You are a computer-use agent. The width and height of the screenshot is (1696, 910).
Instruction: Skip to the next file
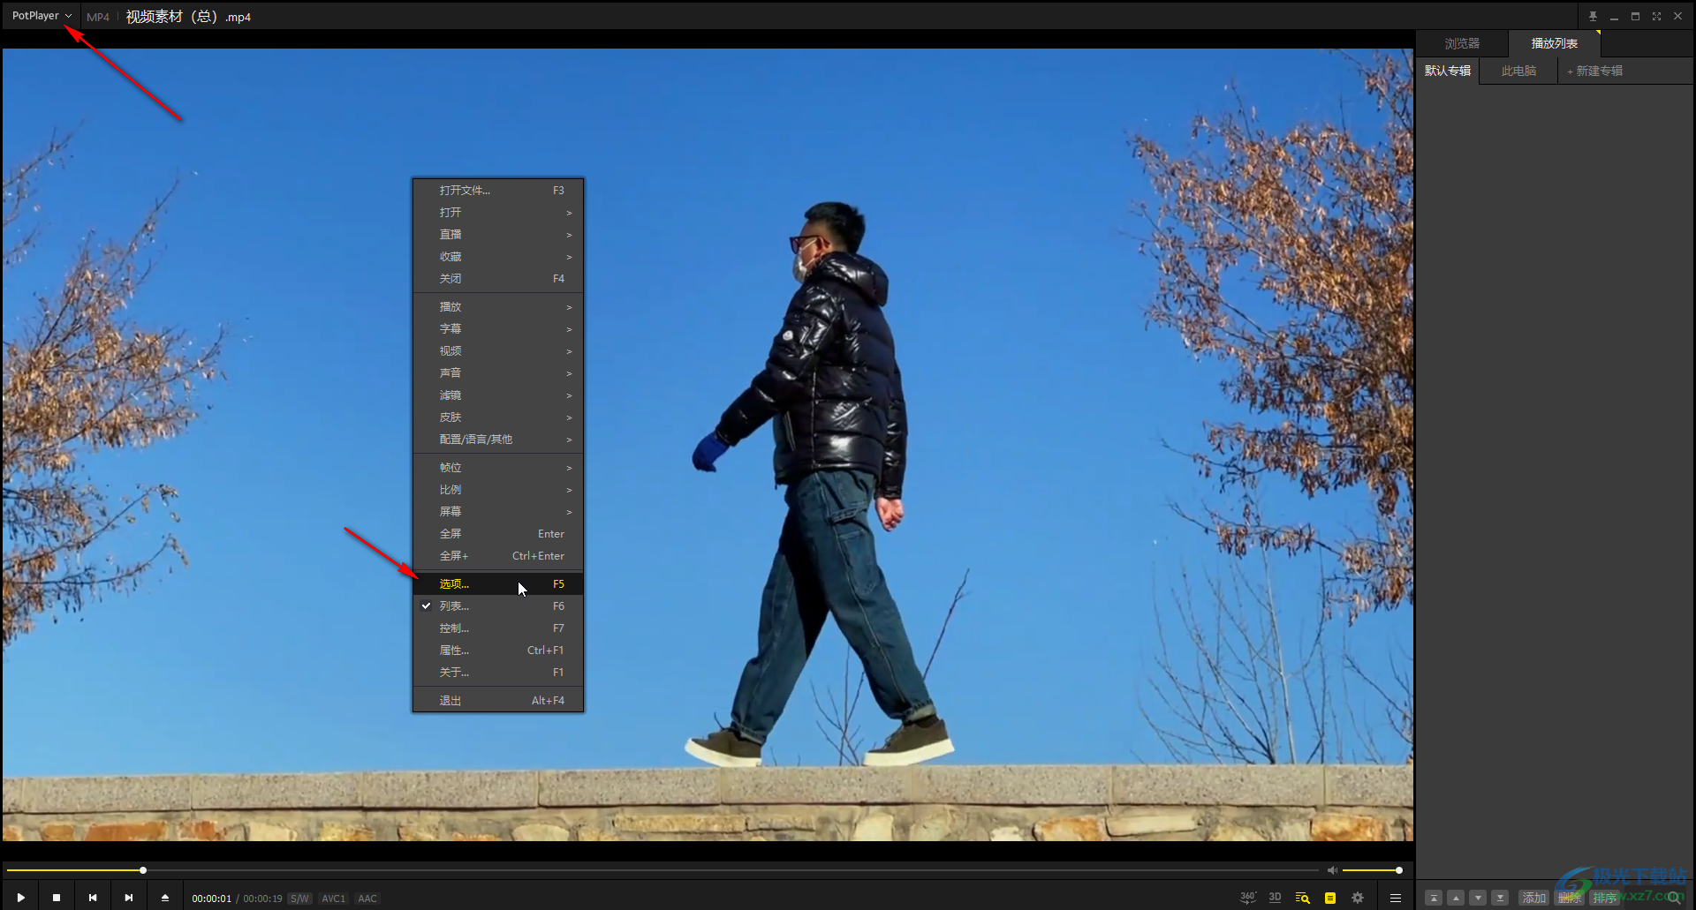[129, 898]
